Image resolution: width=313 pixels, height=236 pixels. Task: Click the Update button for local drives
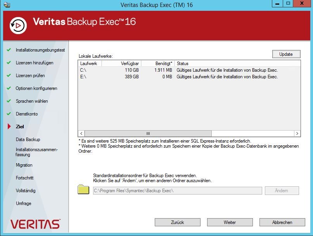click(286, 54)
